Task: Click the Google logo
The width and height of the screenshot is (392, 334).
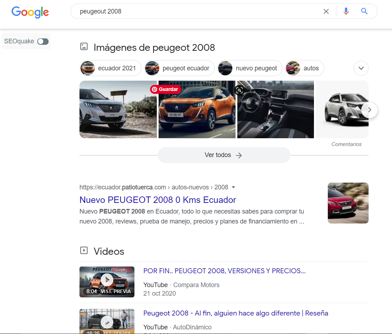Action: [x=30, y=12]
